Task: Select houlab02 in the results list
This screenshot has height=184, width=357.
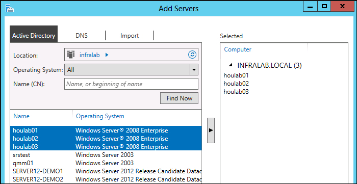Action: pos(106,139)
